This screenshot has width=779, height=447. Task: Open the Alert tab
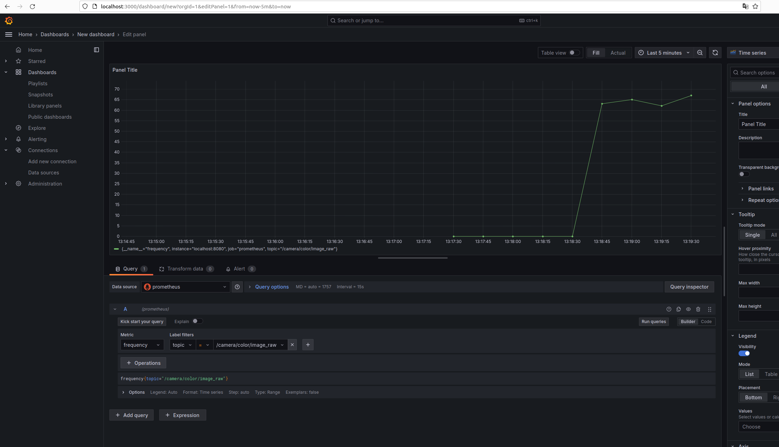[x=239, y=269]
